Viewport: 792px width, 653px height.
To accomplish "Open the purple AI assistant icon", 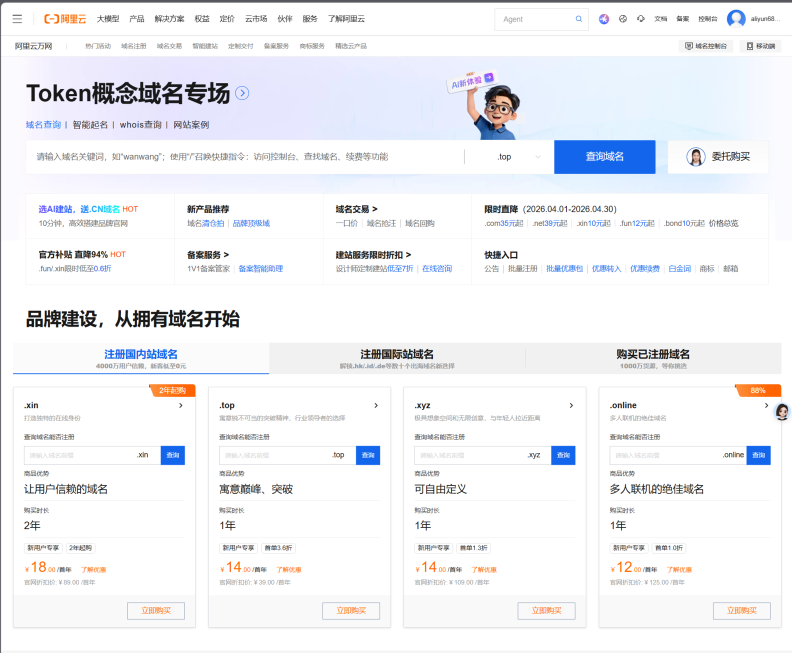I will [x=604, y=19].
